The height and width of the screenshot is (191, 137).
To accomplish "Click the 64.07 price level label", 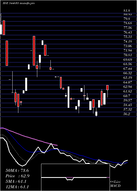I will point(128,82).
